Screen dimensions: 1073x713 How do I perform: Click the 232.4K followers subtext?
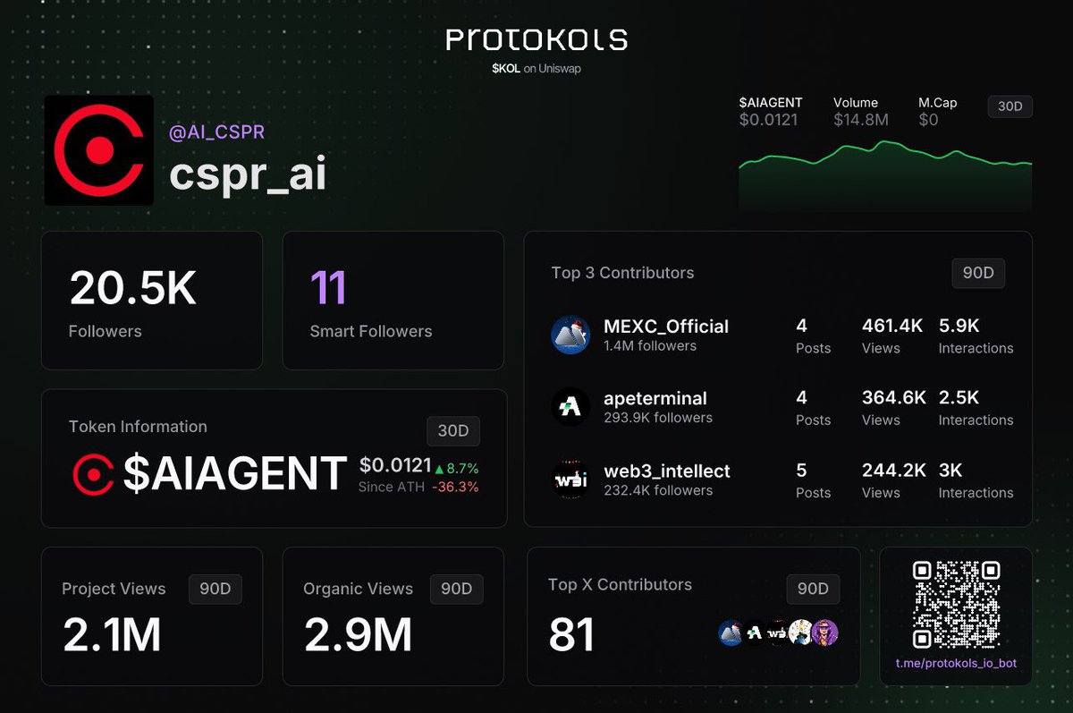click(658, 490)
